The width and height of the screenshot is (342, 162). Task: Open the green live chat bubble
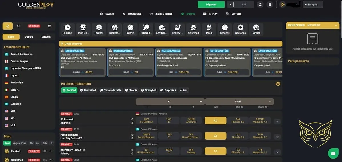333,153
